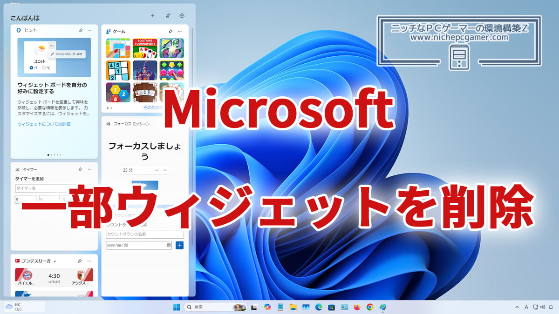Screen dimensions: 559x314
Task: Open the globe app icon on taskbar
Action: coord(383,307)
